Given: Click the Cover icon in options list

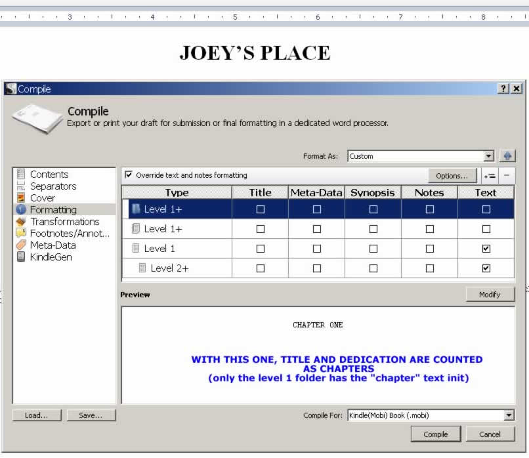Looking at the screenshot, I should (x=21, y=198).
